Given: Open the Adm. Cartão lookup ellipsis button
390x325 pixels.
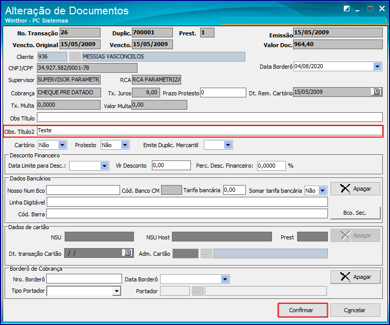Looking at the screenshot, I should 206,254.
